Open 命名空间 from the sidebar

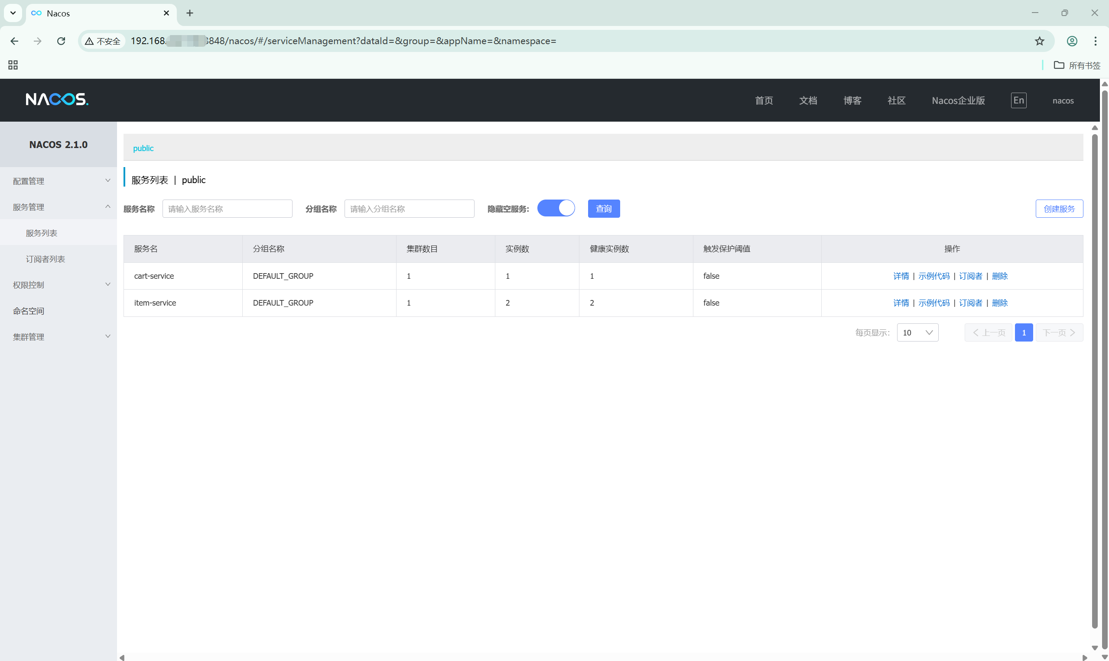[29, 311]
